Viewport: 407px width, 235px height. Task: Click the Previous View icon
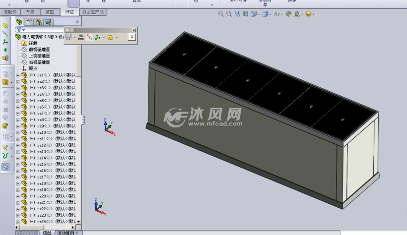pos(237,14)
